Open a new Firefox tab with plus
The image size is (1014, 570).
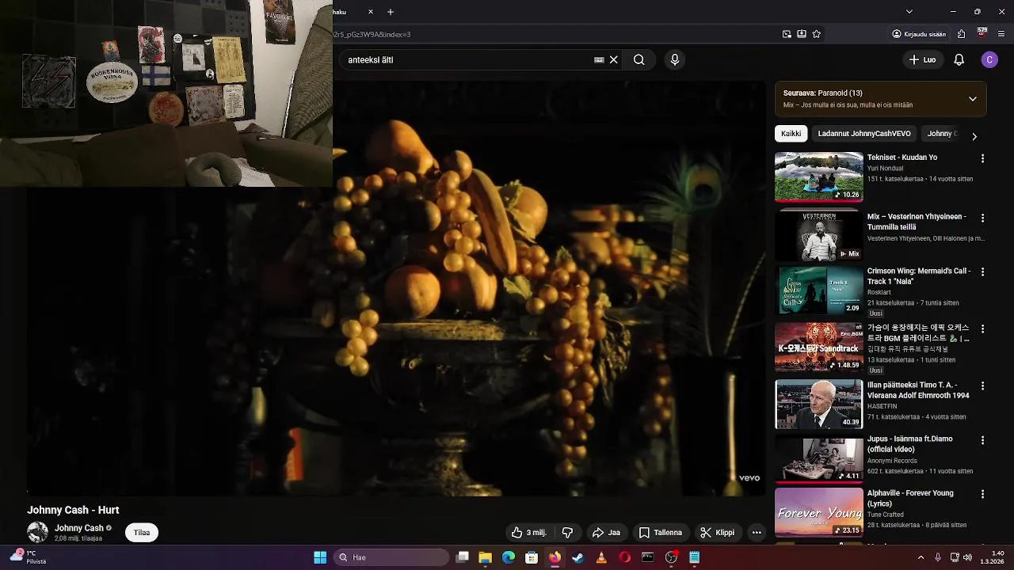coord(391,12)
